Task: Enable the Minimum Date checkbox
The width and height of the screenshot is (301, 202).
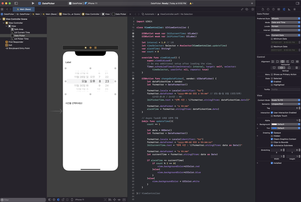Action: (272, 39)
